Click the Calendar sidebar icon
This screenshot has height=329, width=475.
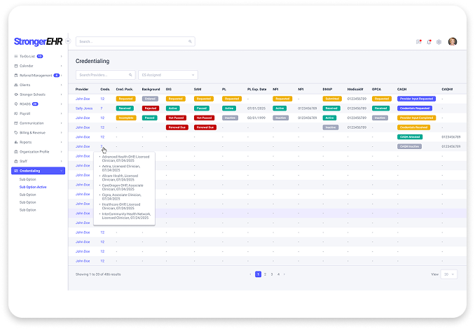(16, 65)
